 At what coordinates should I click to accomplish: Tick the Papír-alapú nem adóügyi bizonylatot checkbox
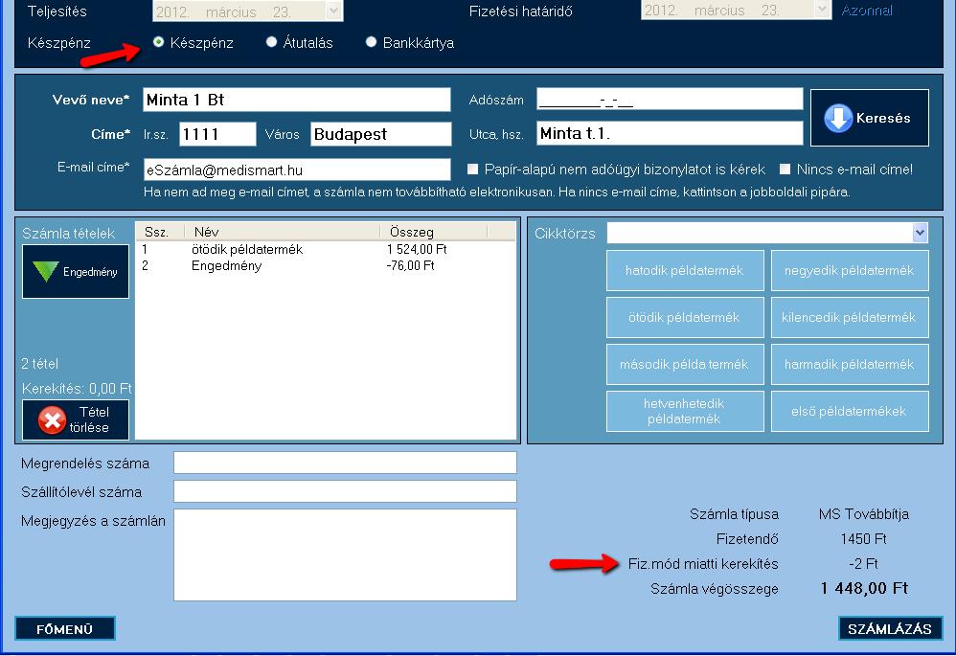(x=472, y=169)
